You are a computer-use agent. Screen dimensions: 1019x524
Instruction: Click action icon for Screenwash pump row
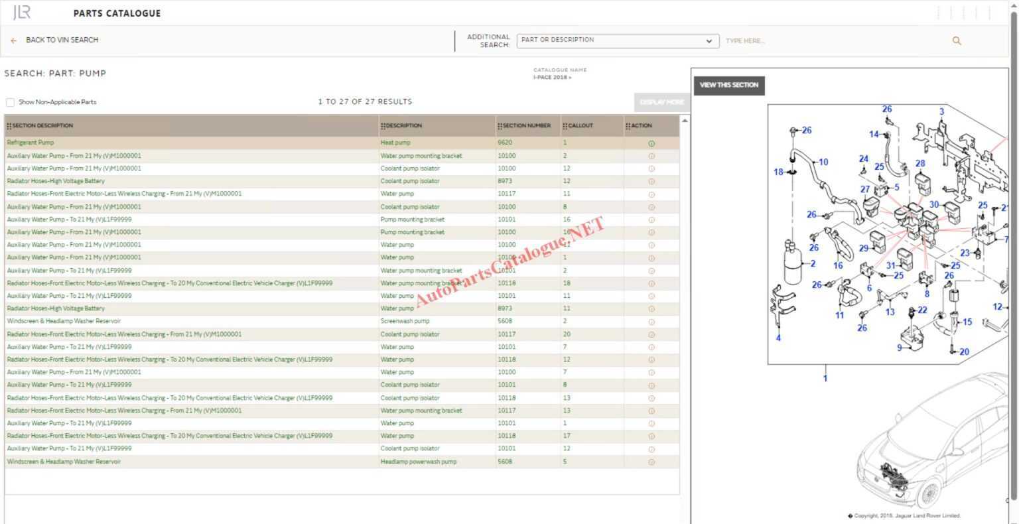pos(651,322)
